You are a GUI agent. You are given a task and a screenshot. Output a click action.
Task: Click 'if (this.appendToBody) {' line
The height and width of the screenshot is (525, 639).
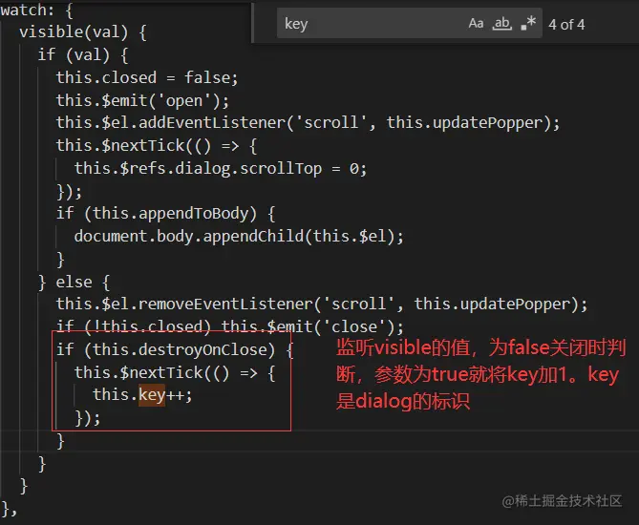(x=165, y=214)
